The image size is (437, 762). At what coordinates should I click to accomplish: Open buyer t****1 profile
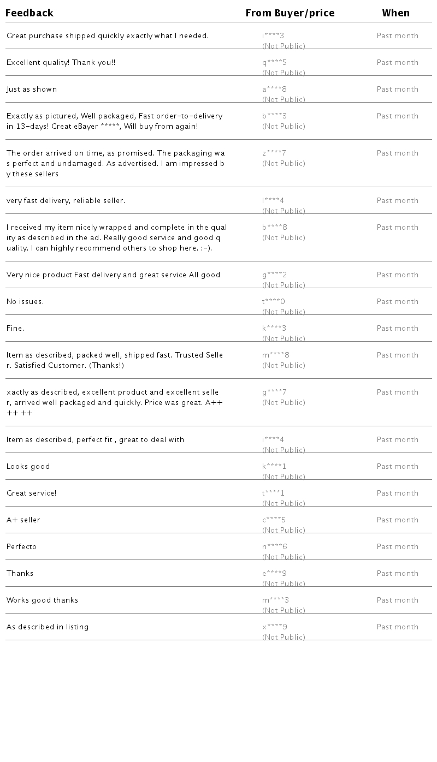pyautogui.click(x=273, y=493)
